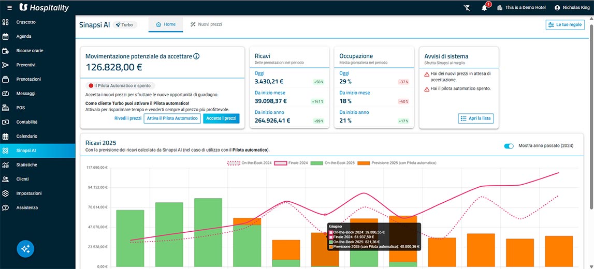Click the Cruscotto sidebar icon
Image resolution: width=594 pixels, height=269 pixels.
pos(6,22)
